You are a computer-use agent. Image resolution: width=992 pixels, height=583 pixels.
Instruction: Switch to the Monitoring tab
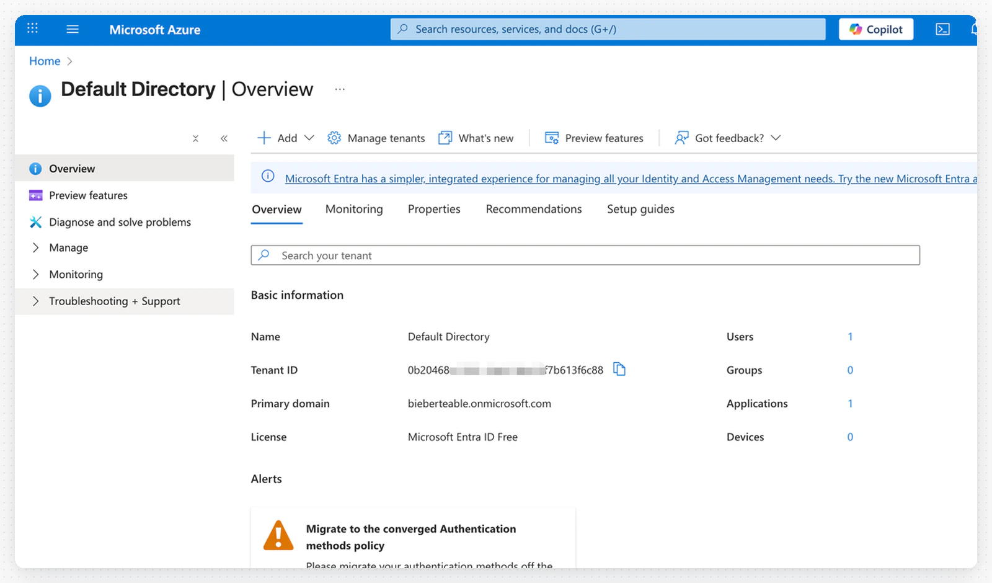click(354, 209)
